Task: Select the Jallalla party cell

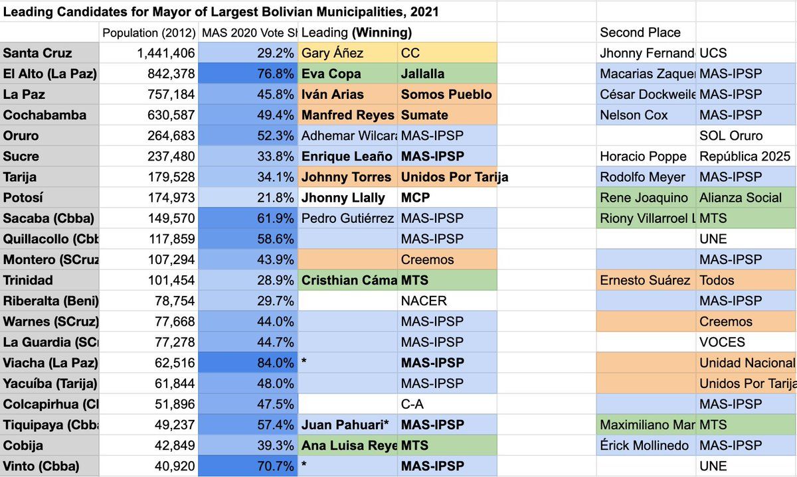Action: pyautogui.click(x=447, y=74)
